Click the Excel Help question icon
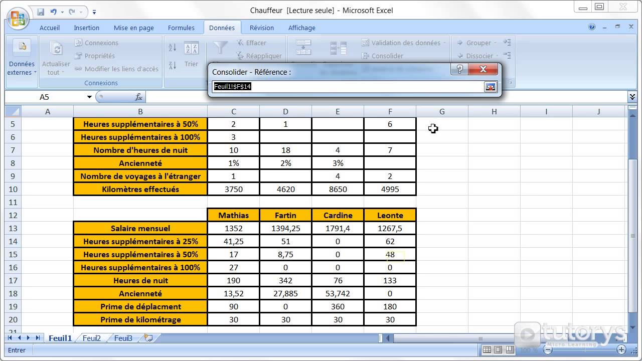This screenshot has height=361, width=642. (592, 27)
